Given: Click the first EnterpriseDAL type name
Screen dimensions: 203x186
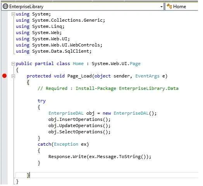Looking at the screenshot, I should tap(66, 113).
